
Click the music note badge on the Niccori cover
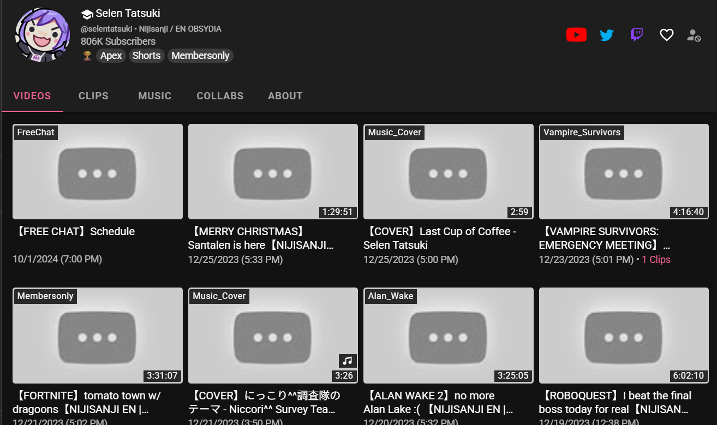coord(348,361)
